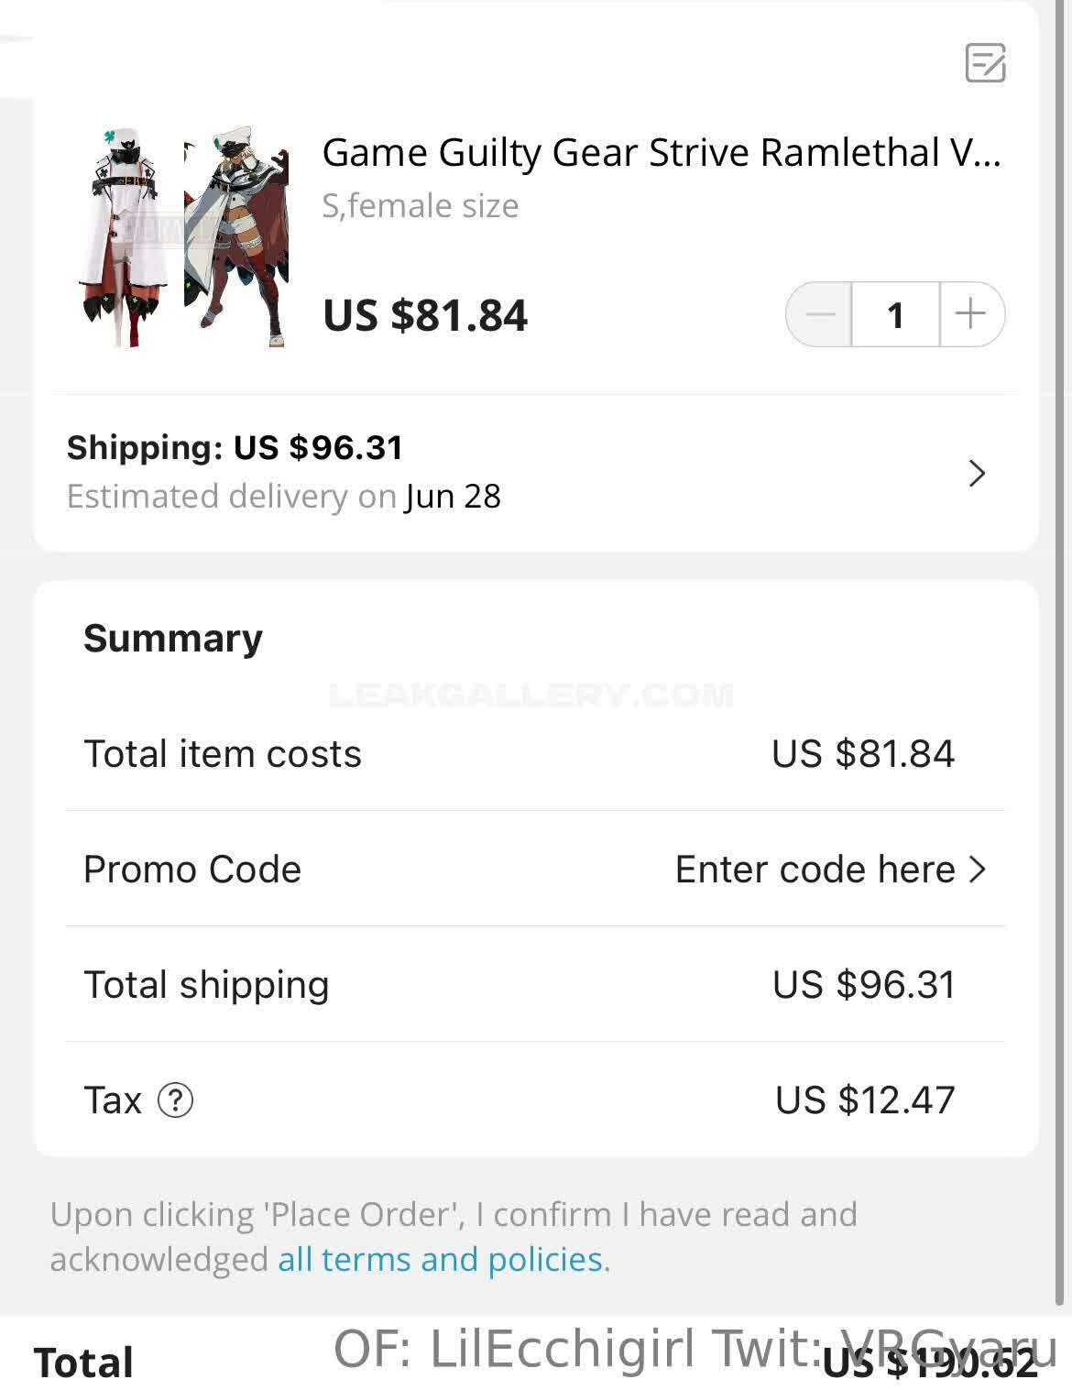
Task: Tap the Ramlethal character artwork image
Action: (237, 237)
